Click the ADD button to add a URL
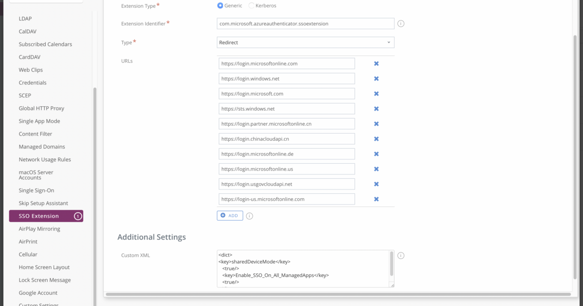583x306 pixels. pyautogui.click(x=229, y=215)
